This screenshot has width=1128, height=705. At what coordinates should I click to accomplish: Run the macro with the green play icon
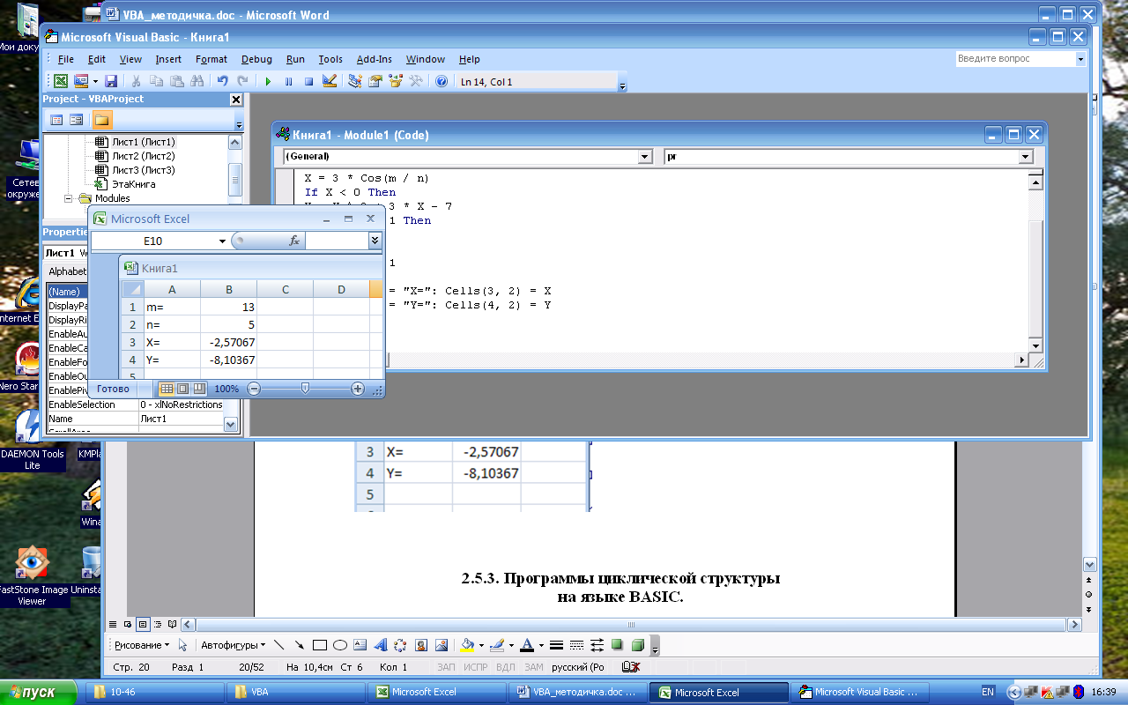point(268,82)
